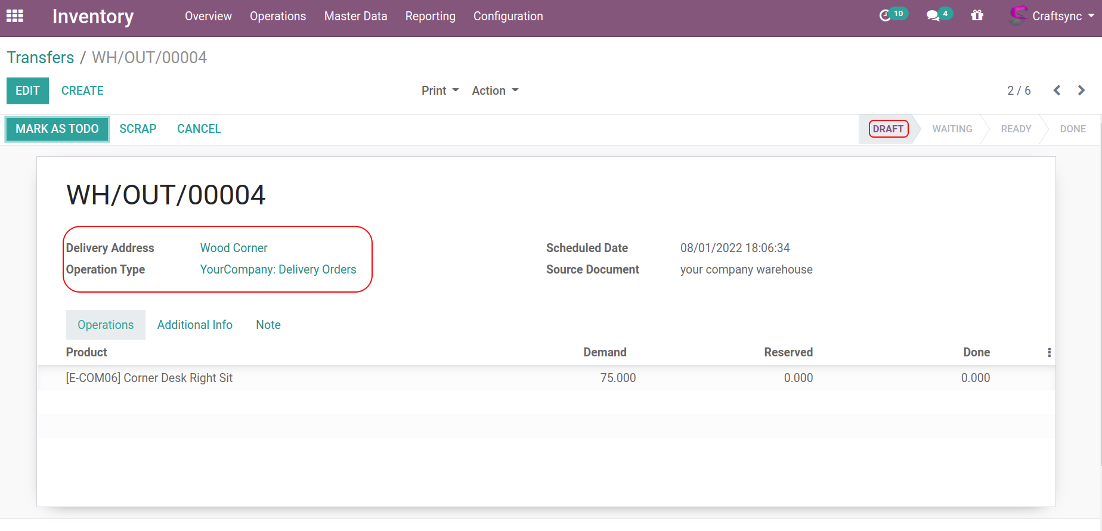Click the Craftsync user avatar
The width and height of the screenshot is (1102, 531).
tap(1018, 15)
